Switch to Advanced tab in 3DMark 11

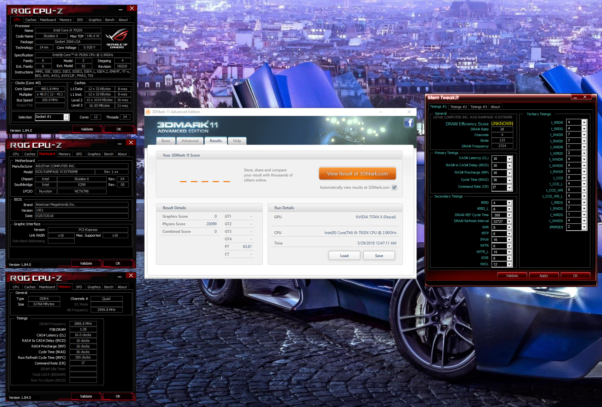[x=190, y=141]
